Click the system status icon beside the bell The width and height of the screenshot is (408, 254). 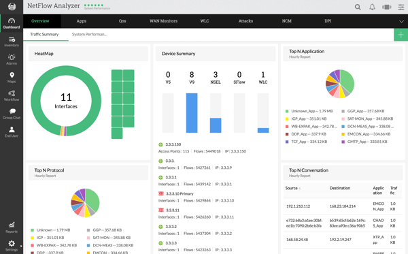387,7
